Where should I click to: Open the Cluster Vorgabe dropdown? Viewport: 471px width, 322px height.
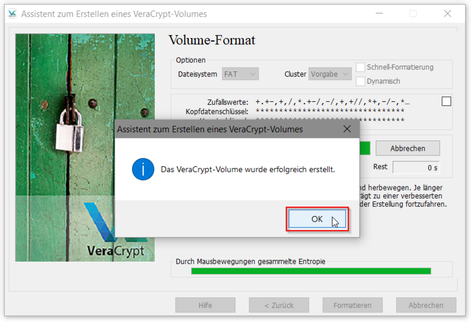[330, 74]
